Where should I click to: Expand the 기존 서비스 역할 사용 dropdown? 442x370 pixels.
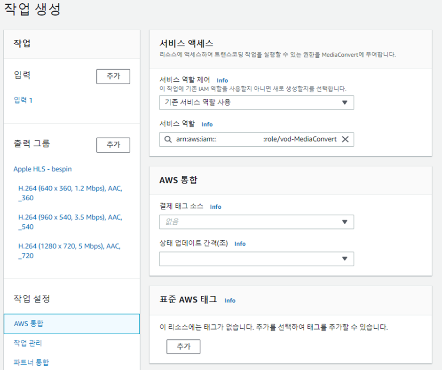click(256, 102)
